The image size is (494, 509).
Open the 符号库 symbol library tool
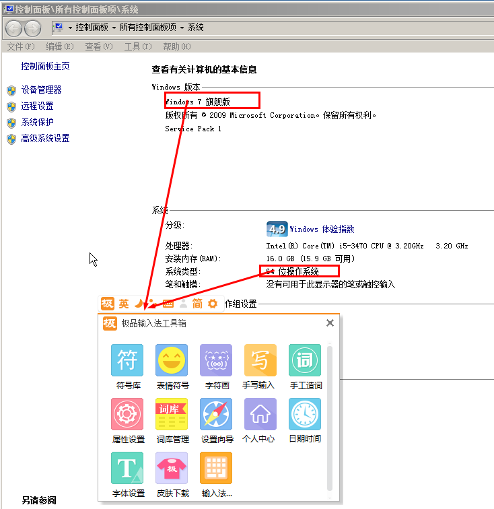click(127, 366)
